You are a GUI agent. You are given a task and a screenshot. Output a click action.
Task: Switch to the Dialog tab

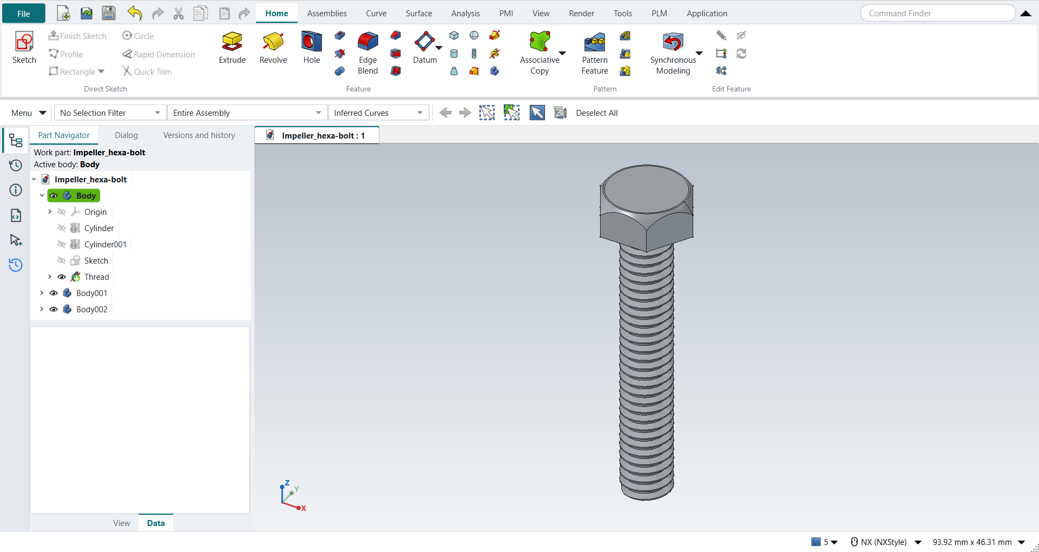point(126,135)
